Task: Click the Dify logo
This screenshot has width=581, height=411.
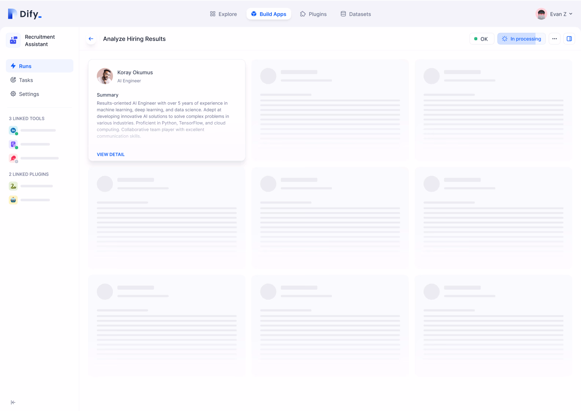Action: tap(25, 14)
